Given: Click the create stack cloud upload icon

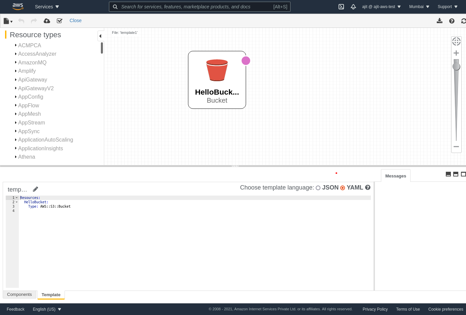Looking at the screenshot, I should coord(47,21).
